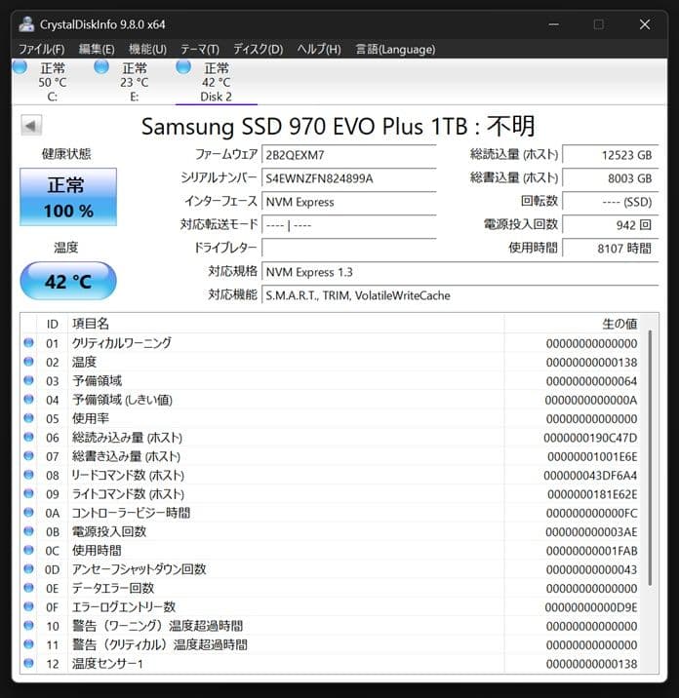This screenshot has height=698, width=679.
Task: Open the テーマ(T) menu
Action: tap(200, 49)
